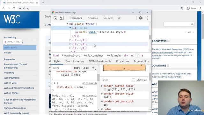Click the Friend of W3C link
Screen dimensions: 204x115
point(168,74)
